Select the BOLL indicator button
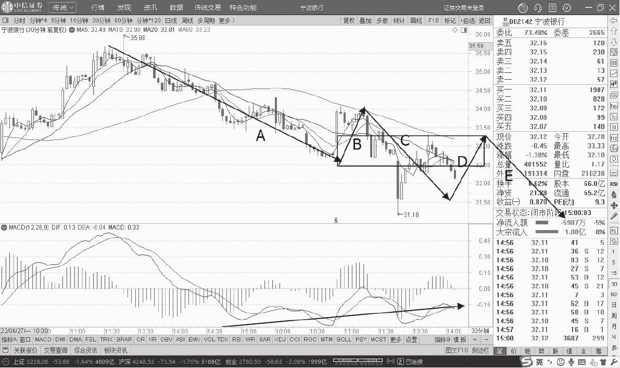This screenshot has width=620, height=368. point(344,339)
